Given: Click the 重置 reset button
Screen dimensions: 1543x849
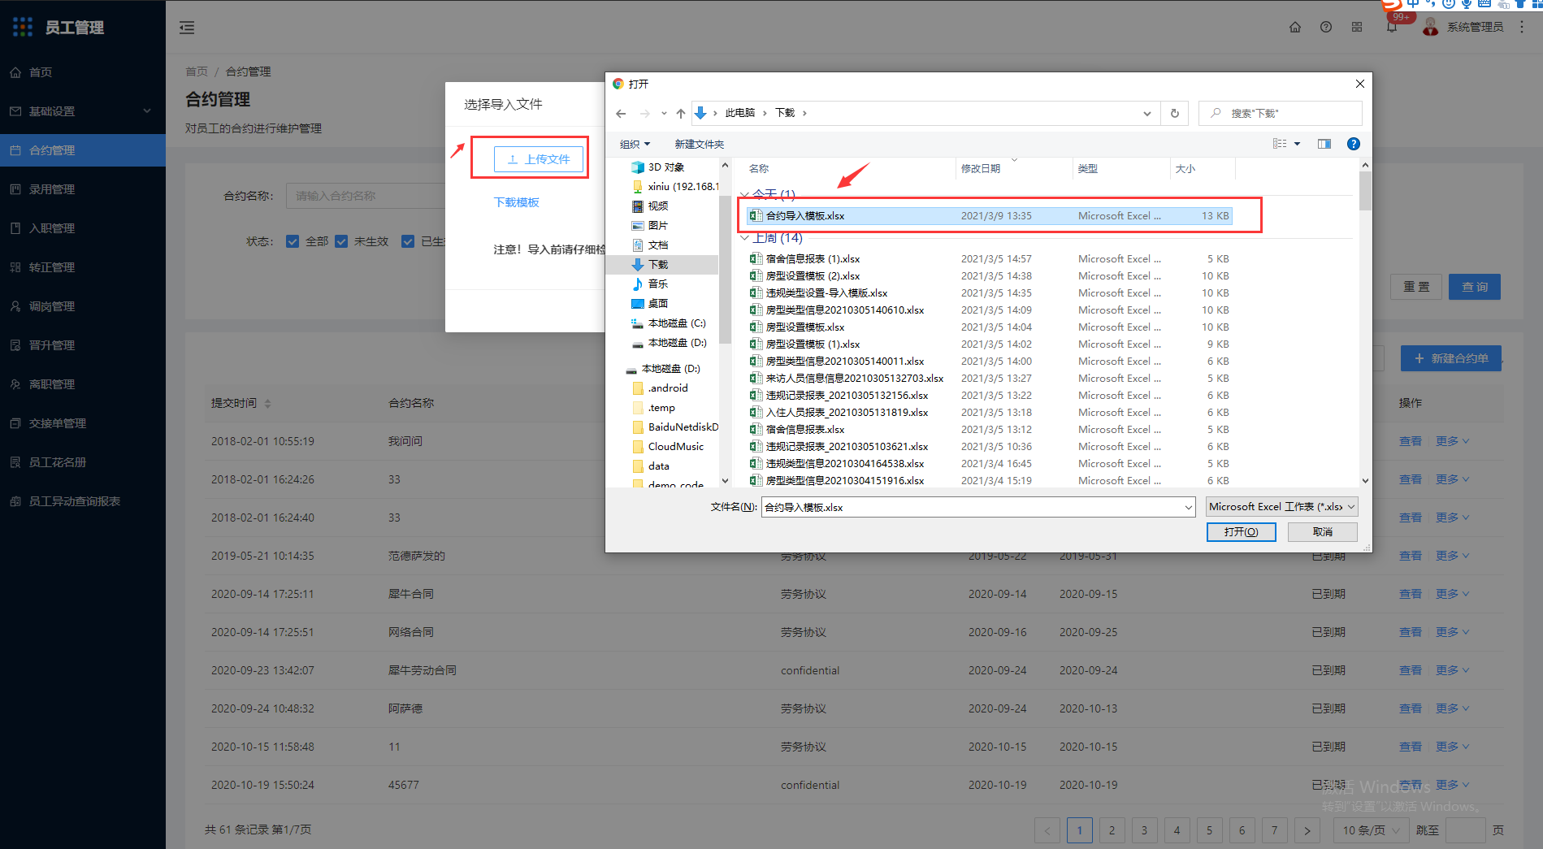Looking at the screenshot, I should point(1416,287).
